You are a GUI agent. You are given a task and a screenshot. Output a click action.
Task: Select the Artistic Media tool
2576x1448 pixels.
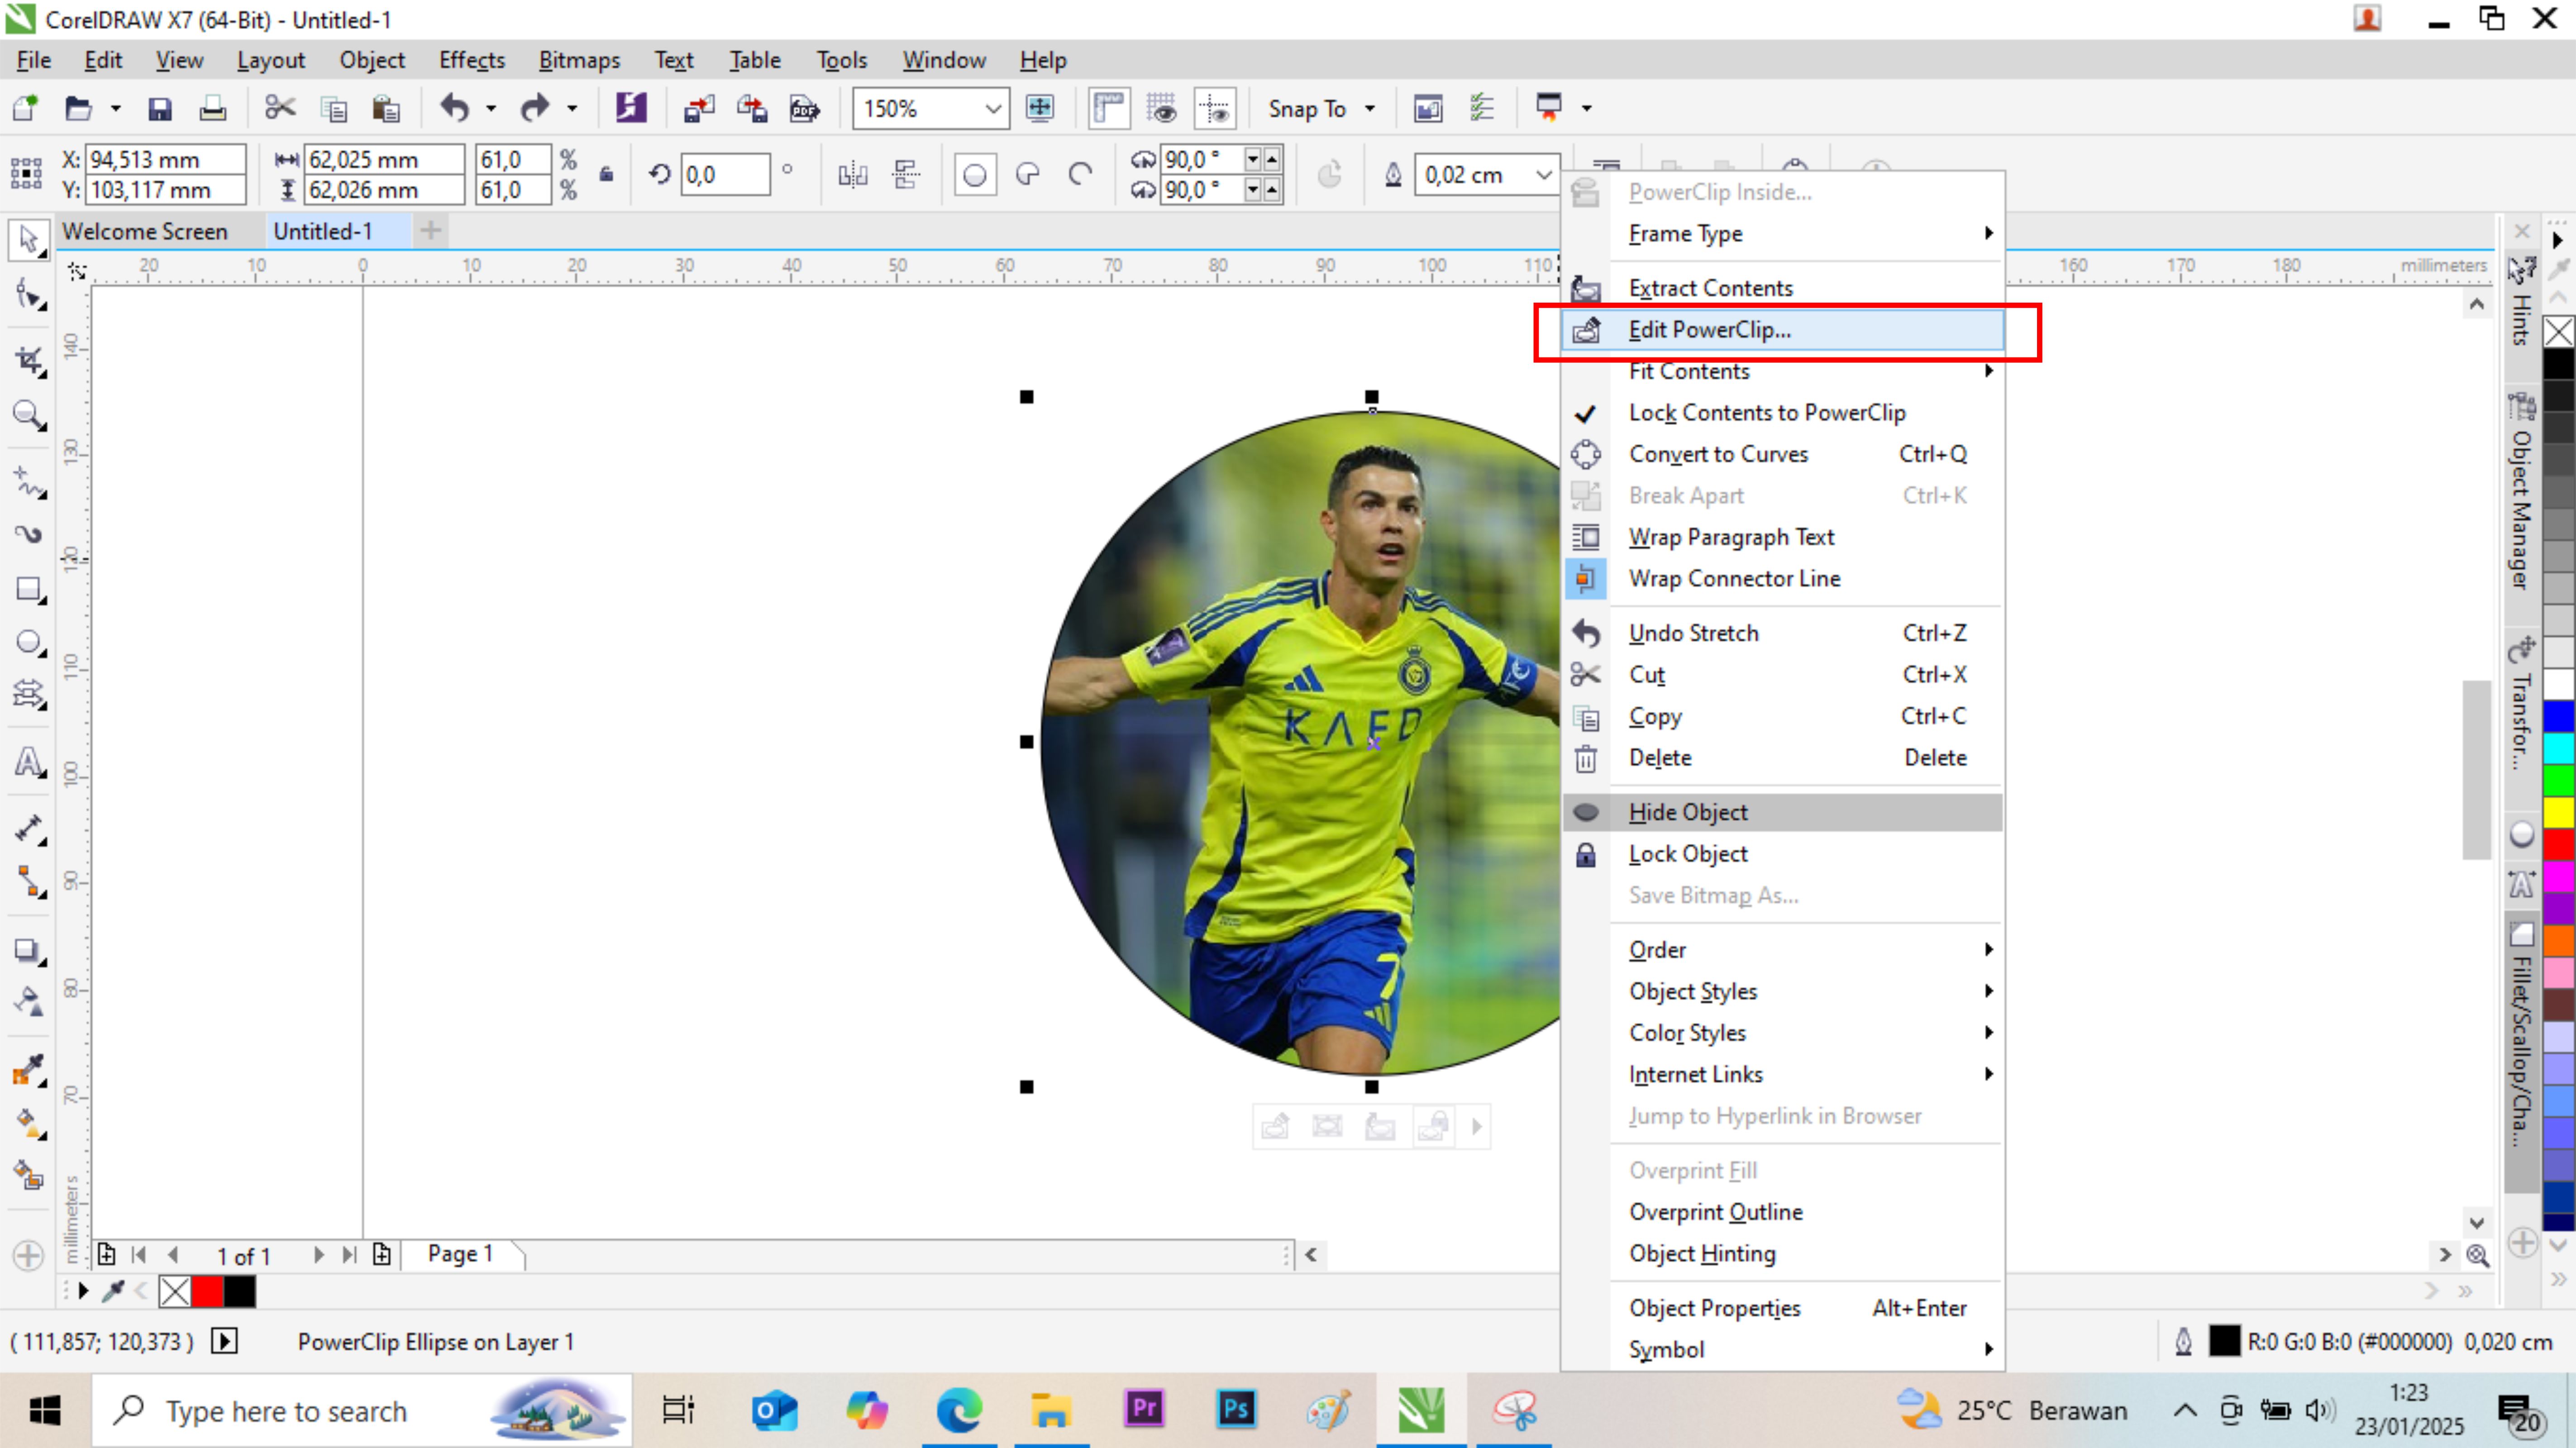(x=28, y=534)
